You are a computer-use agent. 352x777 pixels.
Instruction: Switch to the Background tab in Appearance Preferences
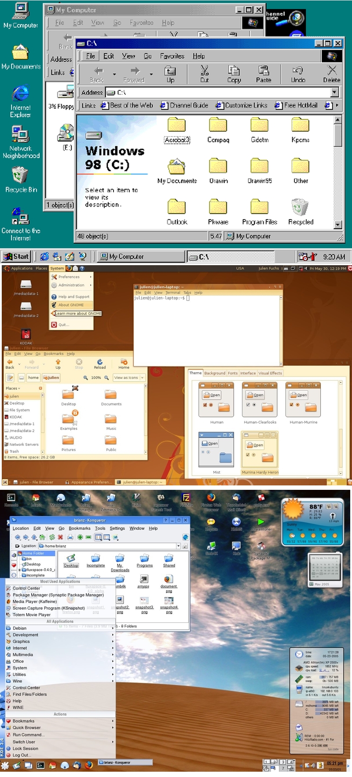(215, 373)
